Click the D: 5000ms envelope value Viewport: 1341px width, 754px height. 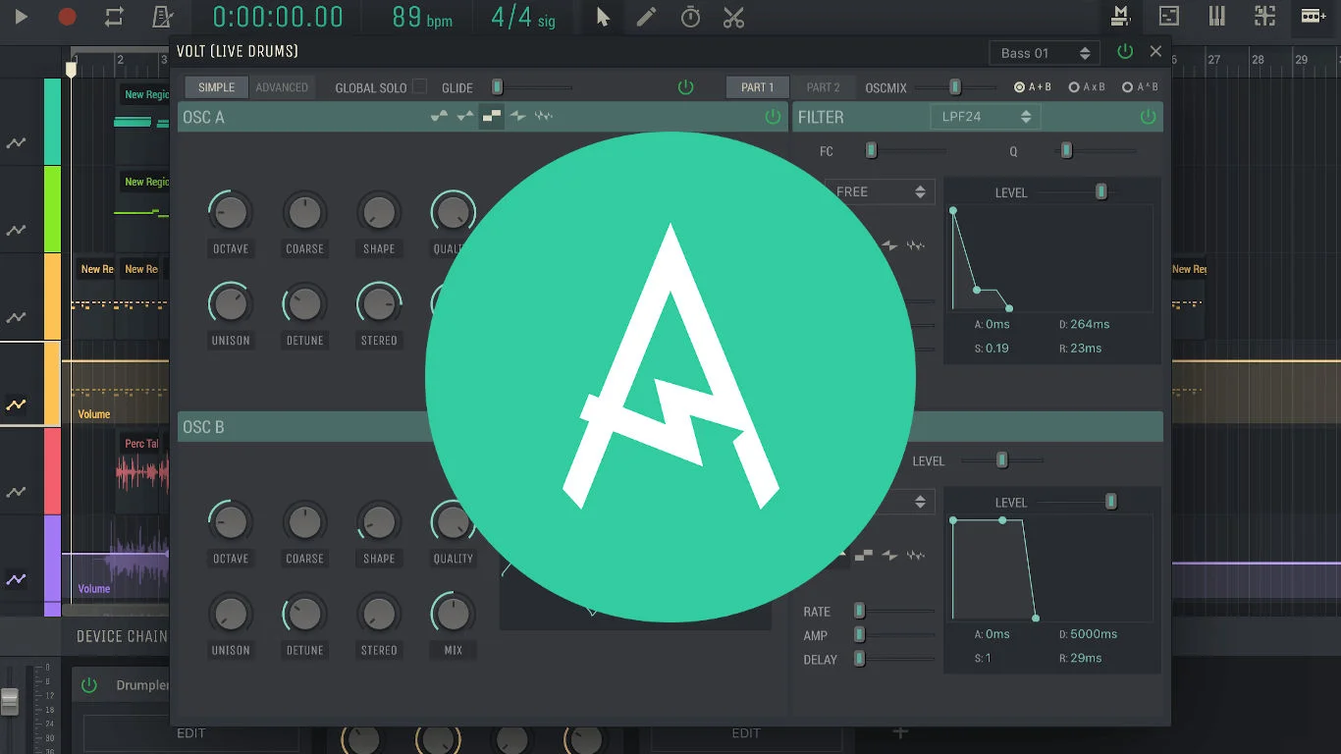tap(1088, 634)
